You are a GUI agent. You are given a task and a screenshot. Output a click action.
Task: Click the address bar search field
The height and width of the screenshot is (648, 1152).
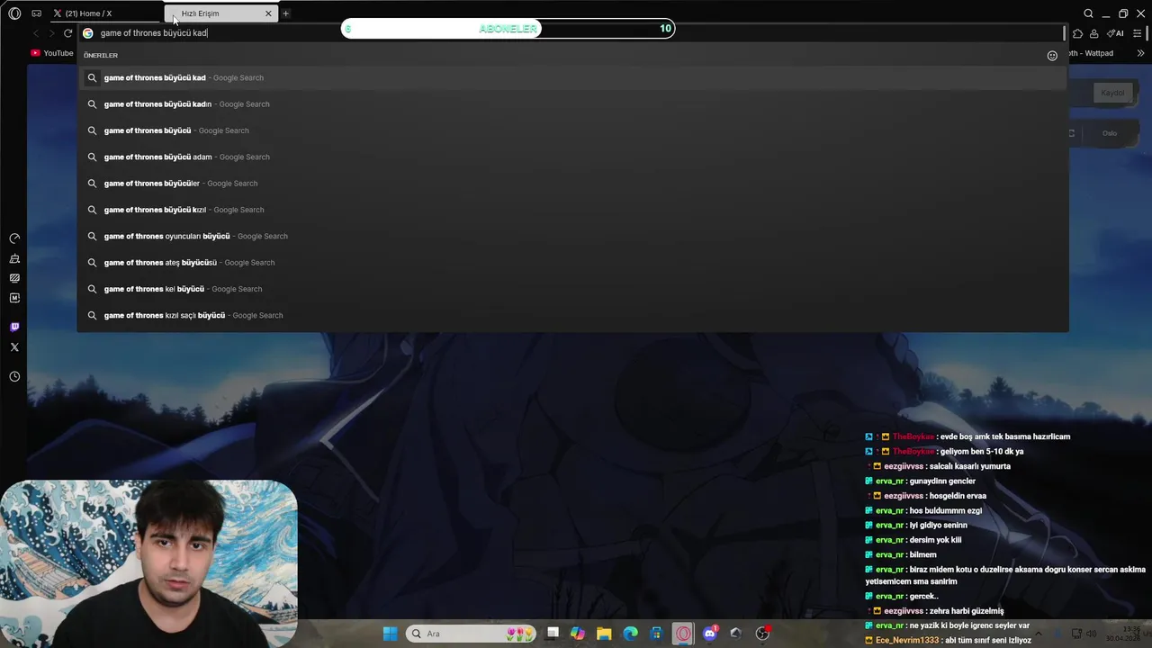pos(572,33)
